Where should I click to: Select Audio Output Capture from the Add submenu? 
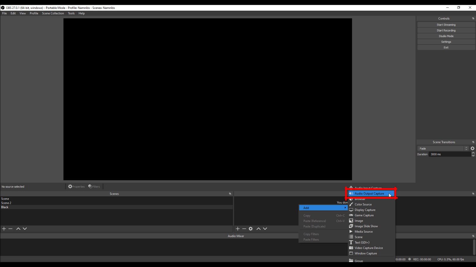369,193
